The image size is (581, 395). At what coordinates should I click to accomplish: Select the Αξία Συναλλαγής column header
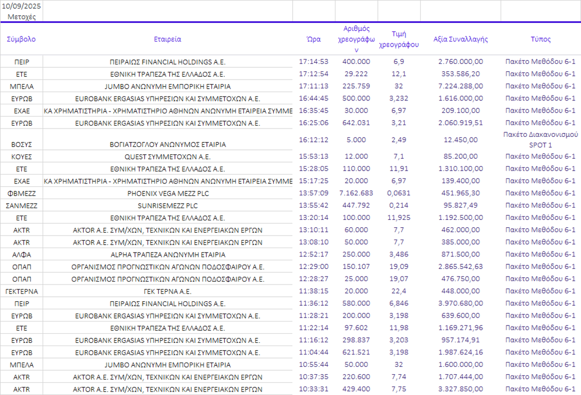click(x=460, y=39)
